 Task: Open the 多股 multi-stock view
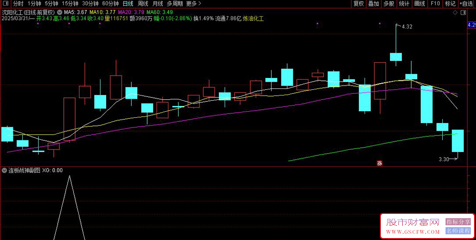click(388, 4)
